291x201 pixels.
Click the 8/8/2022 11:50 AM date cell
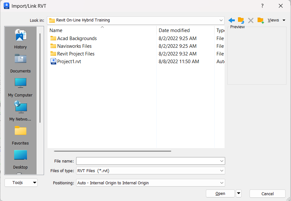coord(179,62)
